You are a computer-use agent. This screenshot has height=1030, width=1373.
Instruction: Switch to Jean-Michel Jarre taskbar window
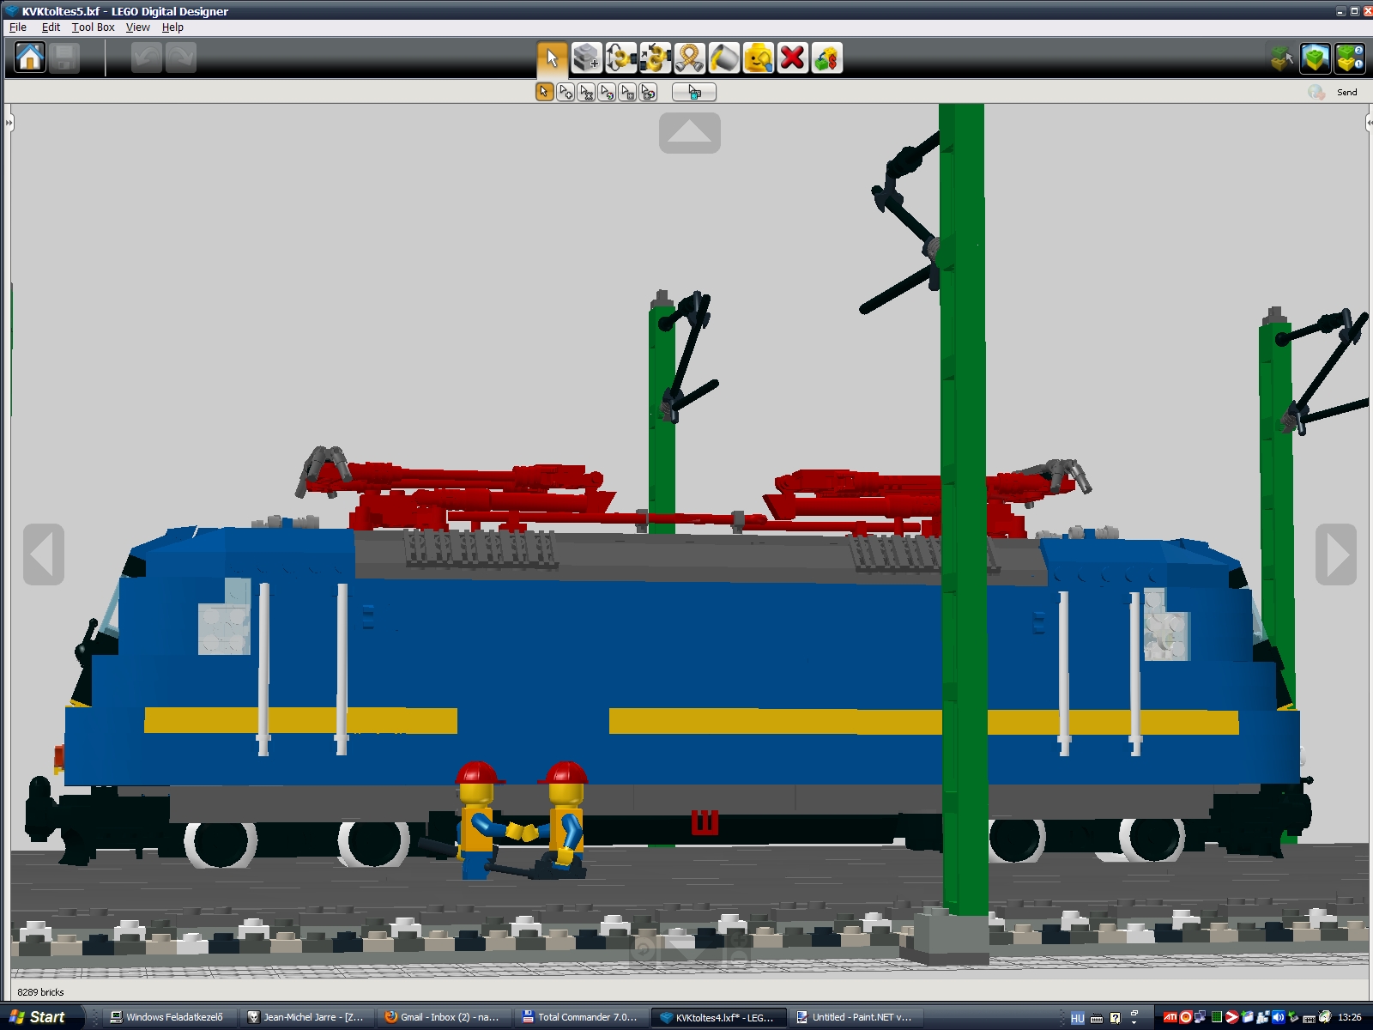pyautogui.click(x=306, y=1017)
